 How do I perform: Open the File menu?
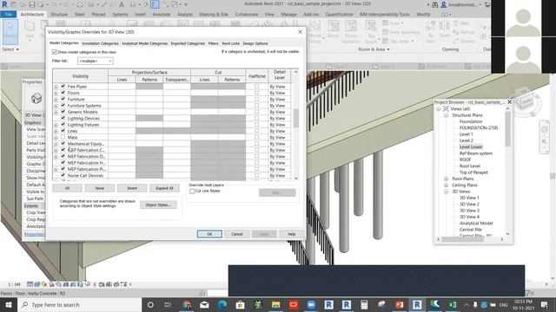point(9,14)
